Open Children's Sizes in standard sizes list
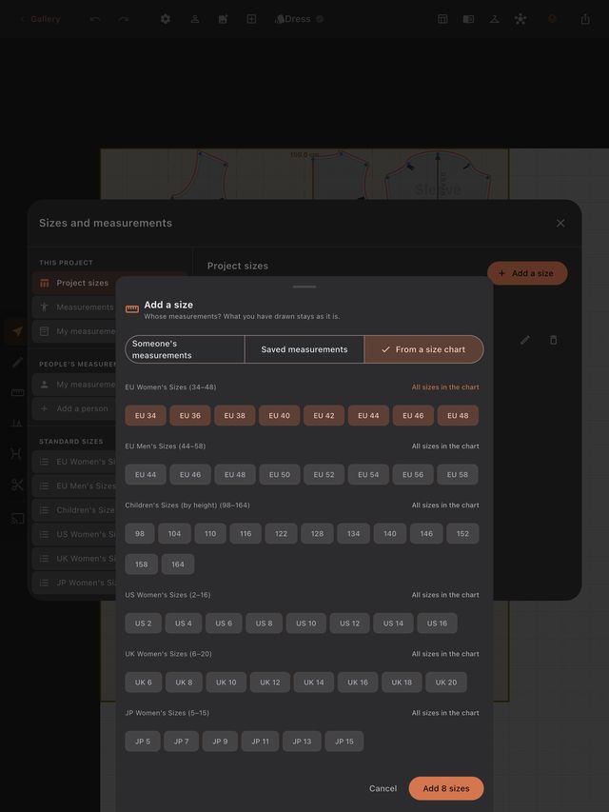The image size is (609, 812). coord(73,510)
